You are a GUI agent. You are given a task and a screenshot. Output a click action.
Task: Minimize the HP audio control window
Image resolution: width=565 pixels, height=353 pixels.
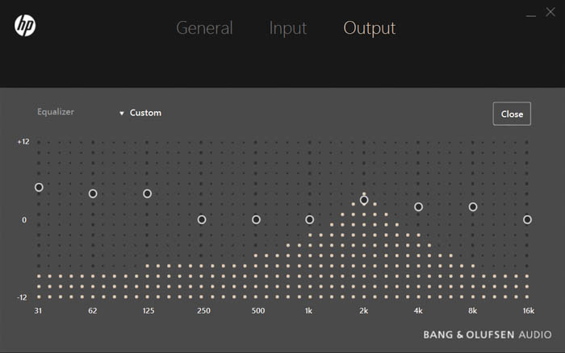[x=531, y=15]
